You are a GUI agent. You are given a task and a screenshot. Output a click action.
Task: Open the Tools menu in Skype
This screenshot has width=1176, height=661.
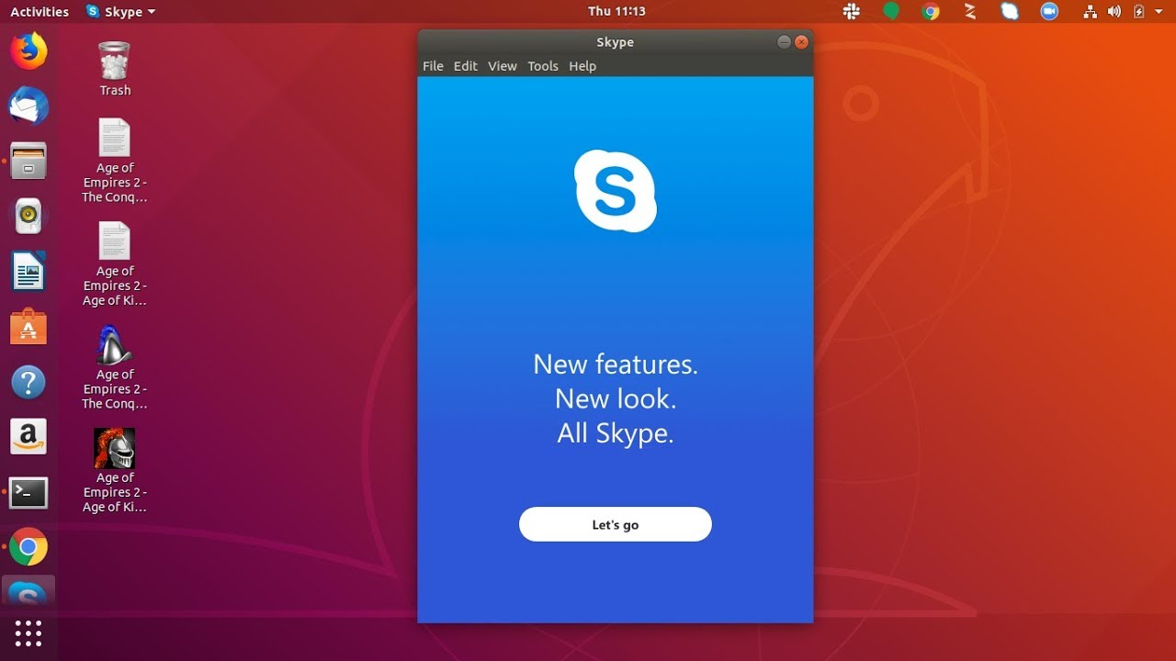[x=543, y=66]
